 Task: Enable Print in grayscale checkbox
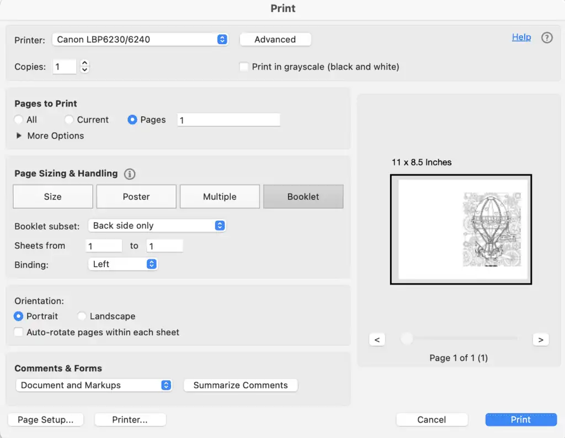pyautogui.click(x=244, y=67)
